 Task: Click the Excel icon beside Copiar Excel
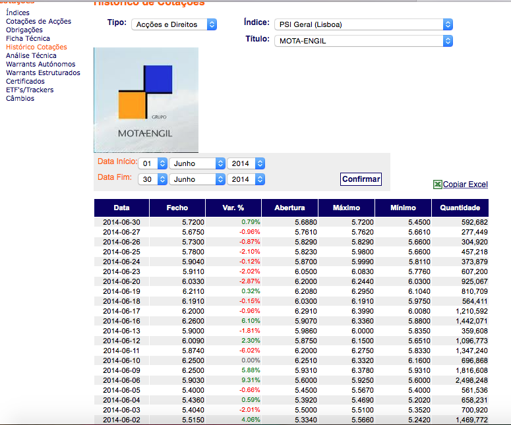point(437,184)
